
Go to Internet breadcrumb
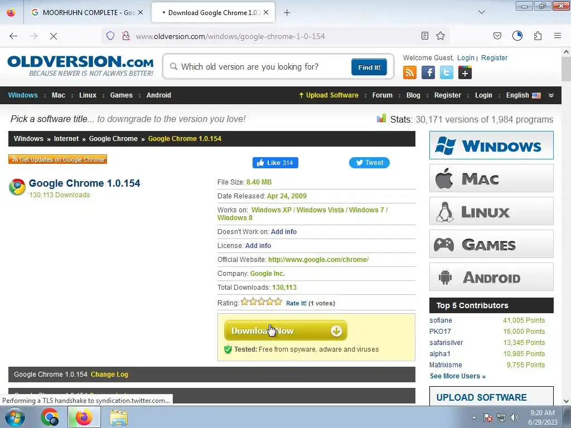coord(66,139)
